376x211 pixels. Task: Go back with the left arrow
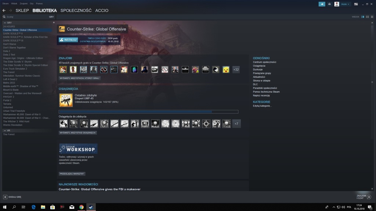(4, 11)
